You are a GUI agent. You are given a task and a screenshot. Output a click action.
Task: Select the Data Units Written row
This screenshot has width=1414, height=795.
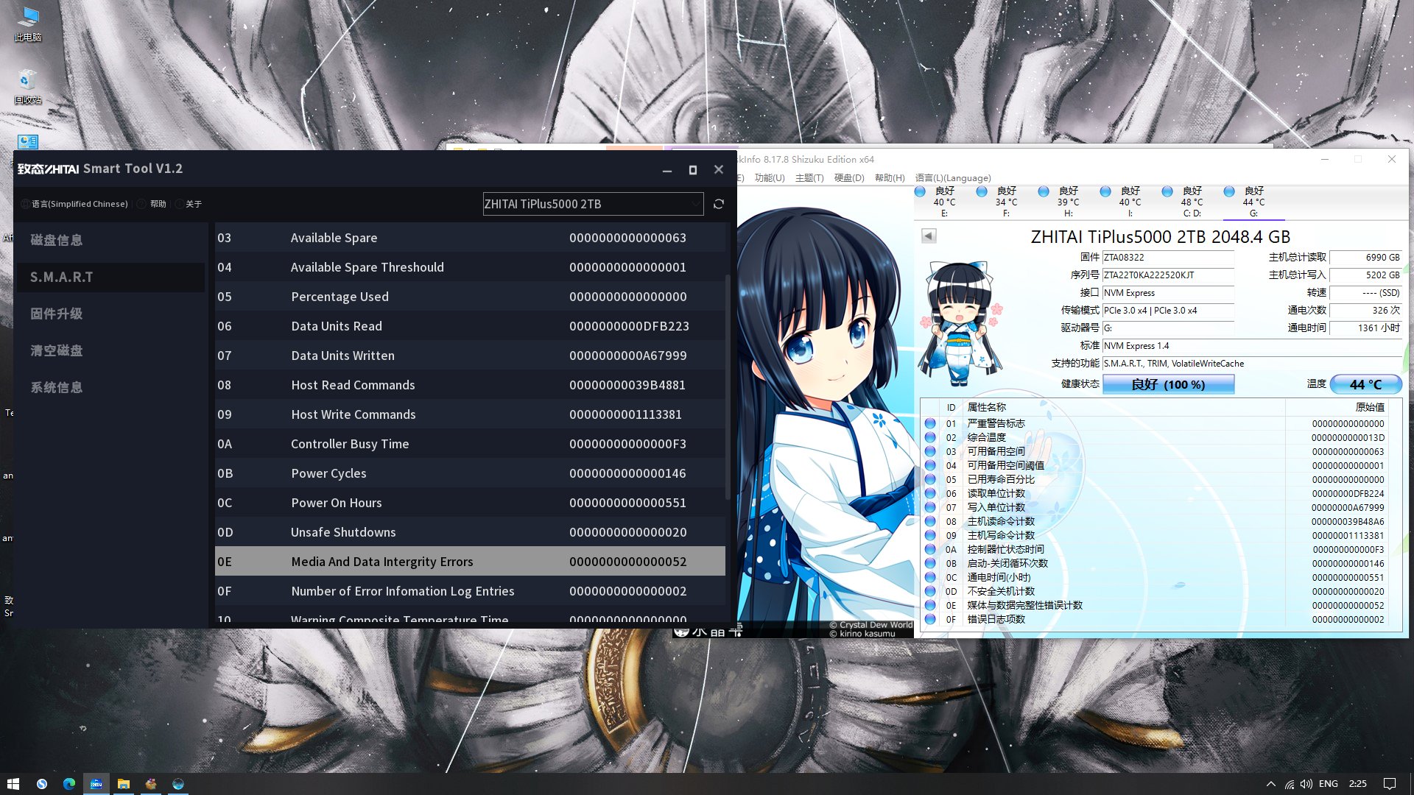pyautogui.click(x=470, y=356)
